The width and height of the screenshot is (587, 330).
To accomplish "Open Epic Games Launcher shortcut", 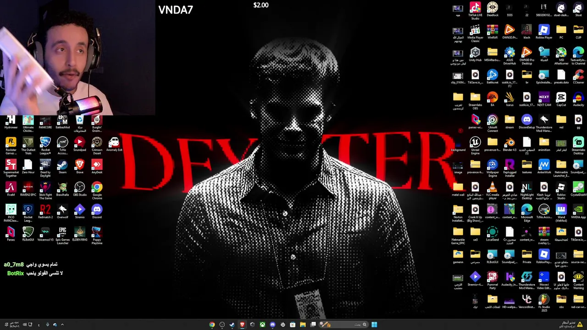I will coord(62,236).
